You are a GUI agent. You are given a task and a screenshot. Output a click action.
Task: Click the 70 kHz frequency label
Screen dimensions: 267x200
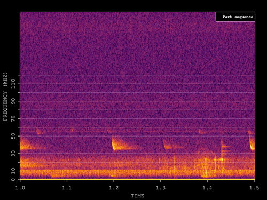[x=13, y=118]
